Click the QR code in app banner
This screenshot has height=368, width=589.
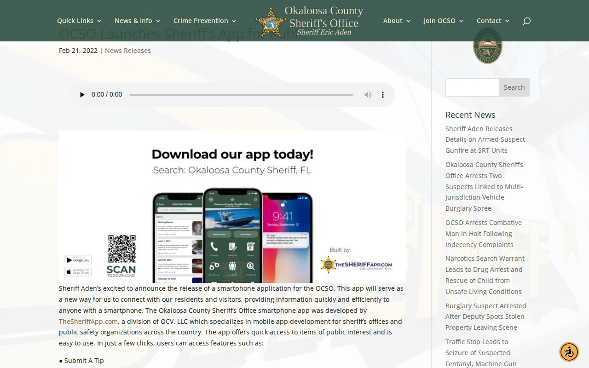point(122,248)
